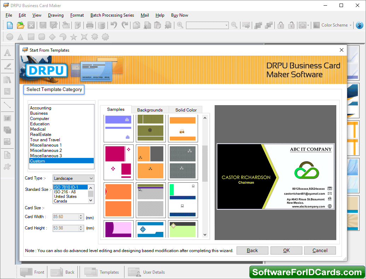Open the File menu
Screen dimensions: 366x279
(9, 15)
